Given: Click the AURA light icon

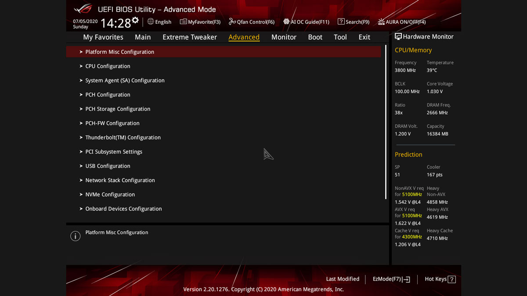Looking at the screenshot, I should (381, 22).
